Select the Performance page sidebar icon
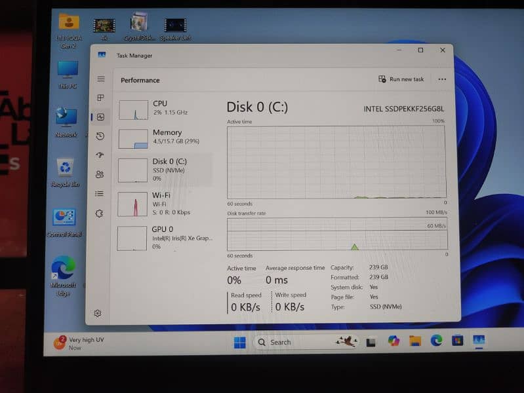 (100, 117)
